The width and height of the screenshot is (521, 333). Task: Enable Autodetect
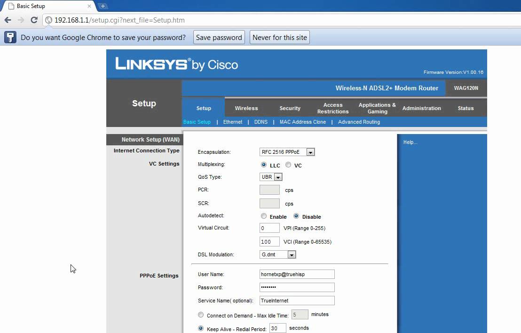pos(264,216)
